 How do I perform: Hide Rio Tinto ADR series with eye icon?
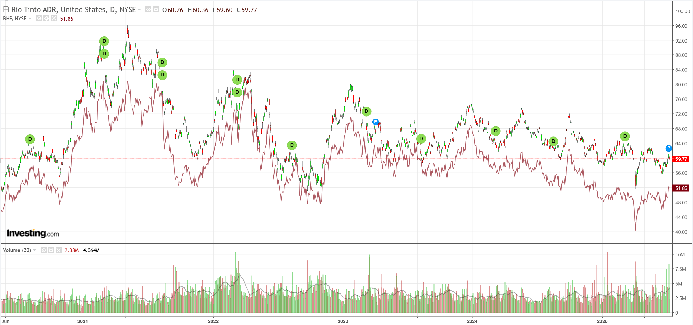point(148,10)
